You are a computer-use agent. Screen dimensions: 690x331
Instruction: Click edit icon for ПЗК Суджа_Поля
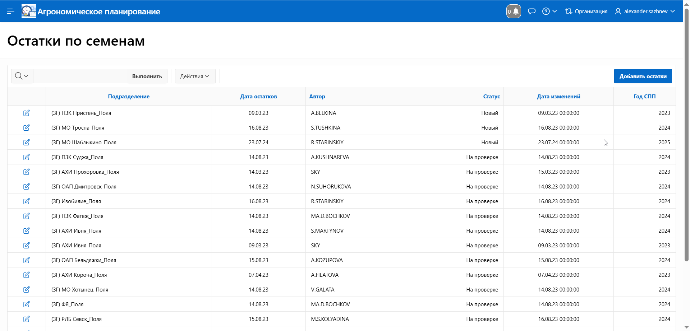tap(27, 157)
